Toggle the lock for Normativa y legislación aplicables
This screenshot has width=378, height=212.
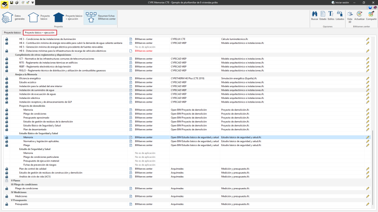(7, 141)
